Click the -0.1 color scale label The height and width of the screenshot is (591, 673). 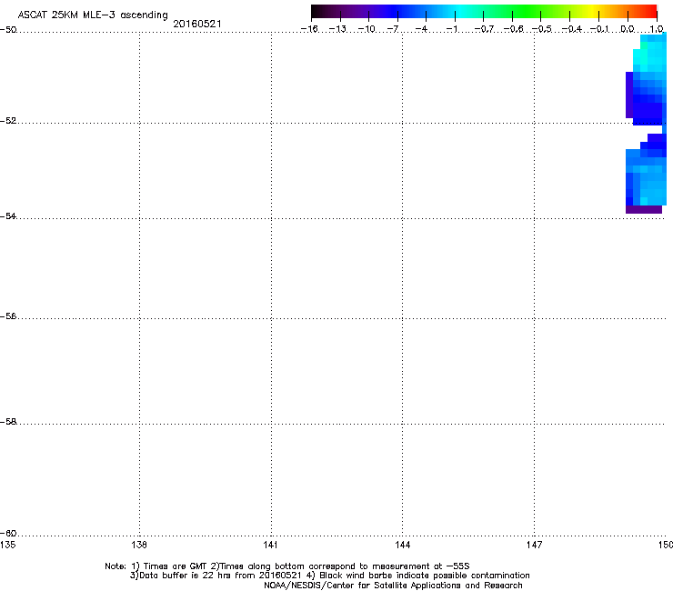(x=599, y=29)
